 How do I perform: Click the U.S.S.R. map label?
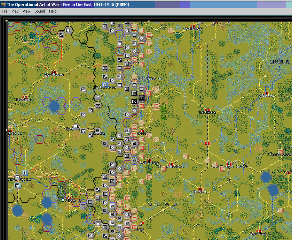pos(163,204)
